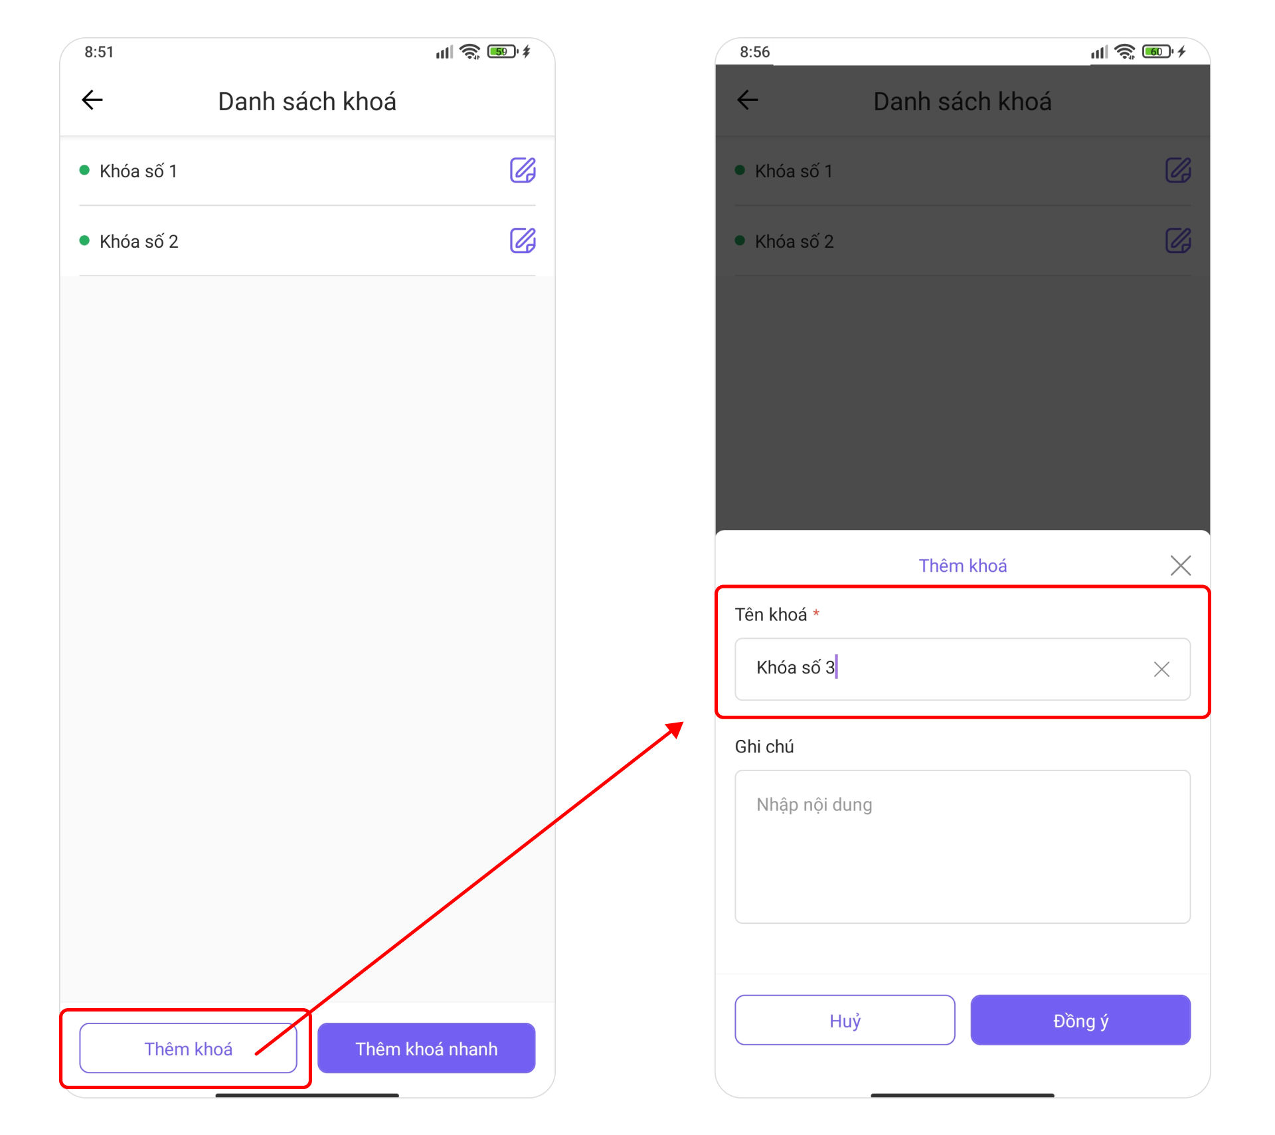Click the Ghi chú note text area
1275x1135 pixels.
(962, 847)
